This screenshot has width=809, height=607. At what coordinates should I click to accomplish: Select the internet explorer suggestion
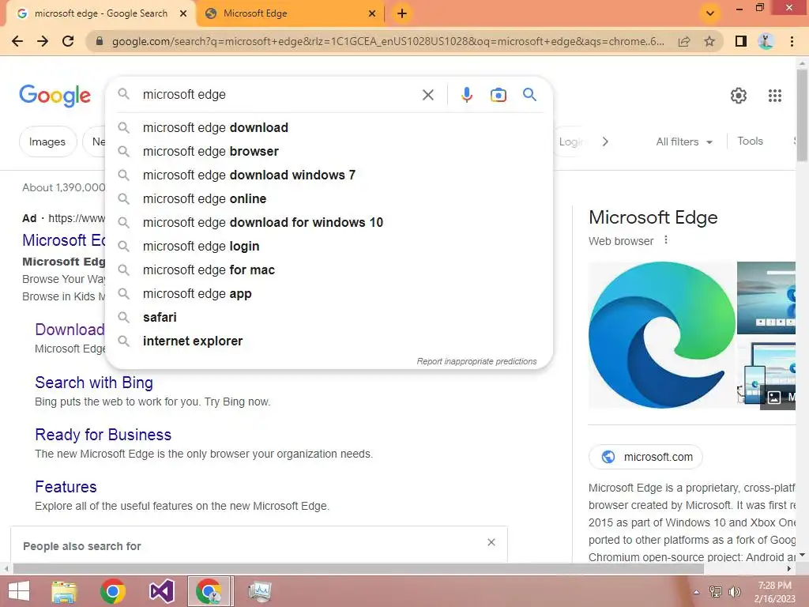pyautogui.click(x=329, y=341)
